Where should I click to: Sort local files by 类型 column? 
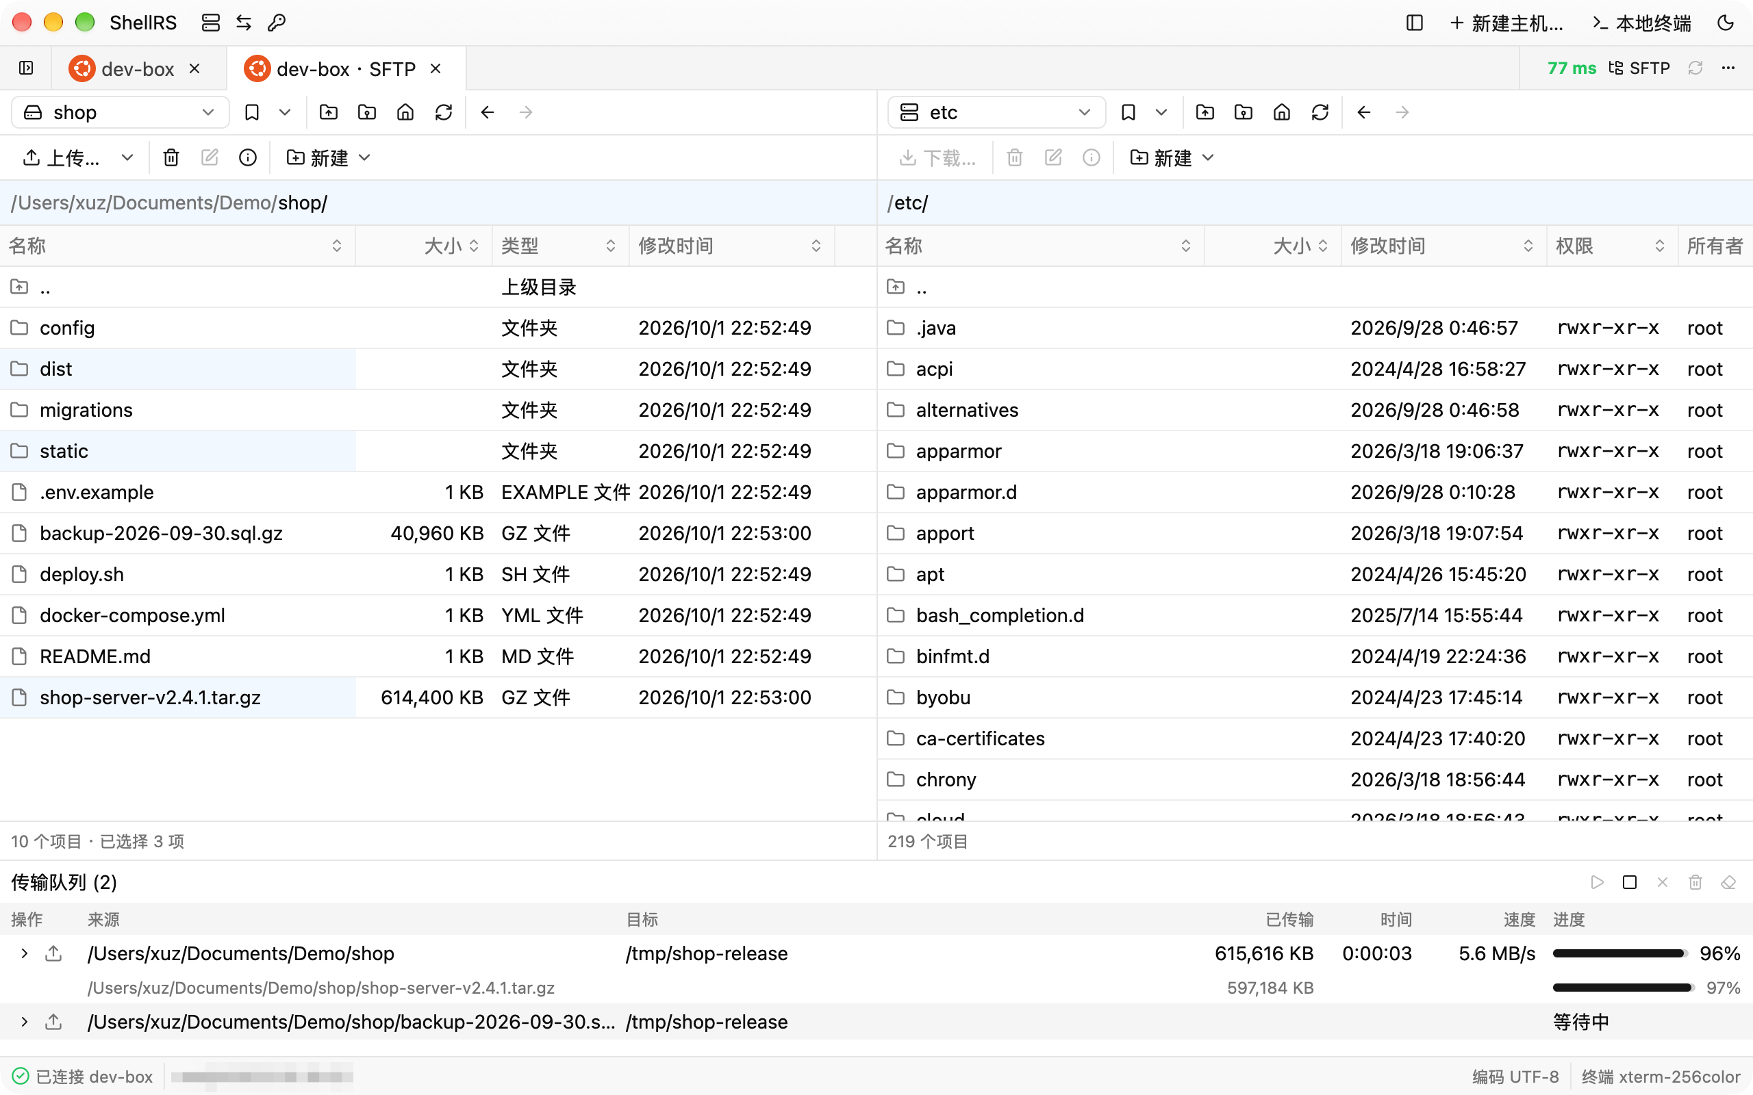(560, 246)
